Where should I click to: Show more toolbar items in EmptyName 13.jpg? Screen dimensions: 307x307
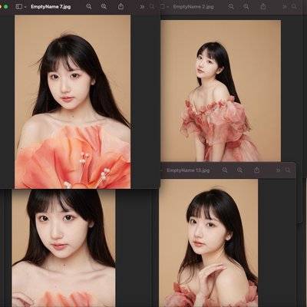279,170
